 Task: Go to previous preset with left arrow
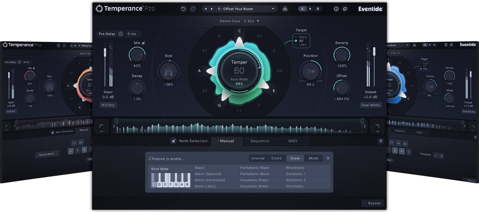206,9
